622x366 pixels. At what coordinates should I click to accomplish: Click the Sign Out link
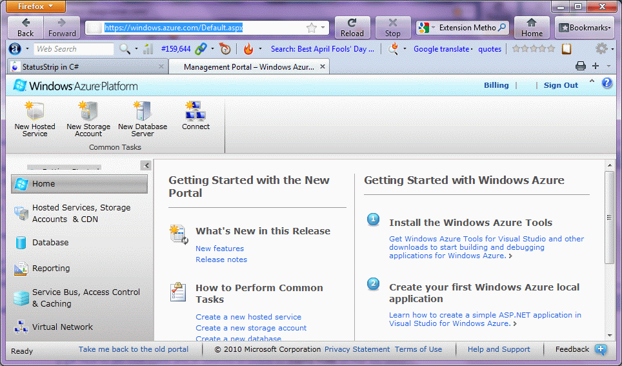pos(561,85)
